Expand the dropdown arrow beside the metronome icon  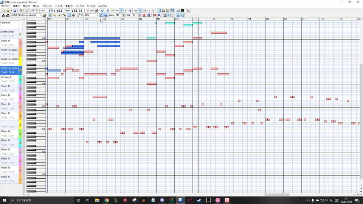169,15
